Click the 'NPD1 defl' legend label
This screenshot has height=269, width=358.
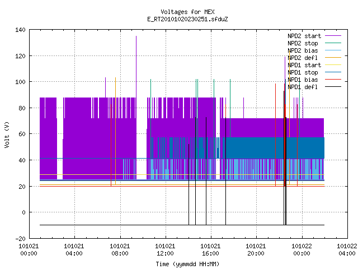pos(303,87)
